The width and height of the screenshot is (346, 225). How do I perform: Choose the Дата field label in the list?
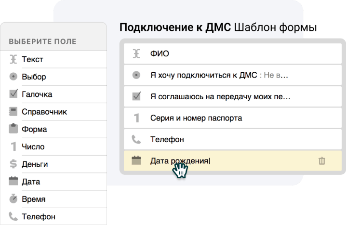[31, 182]
